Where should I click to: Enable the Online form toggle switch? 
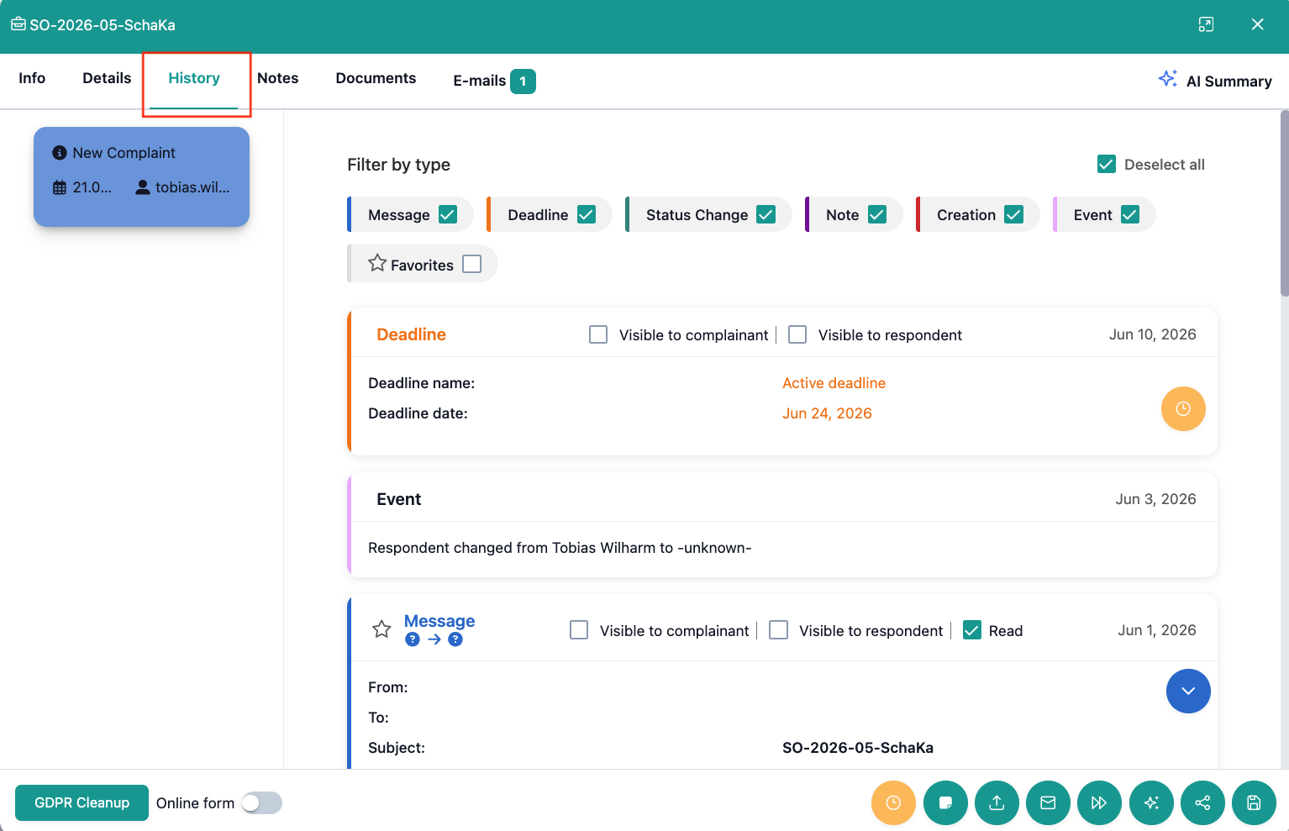(261, 803)
